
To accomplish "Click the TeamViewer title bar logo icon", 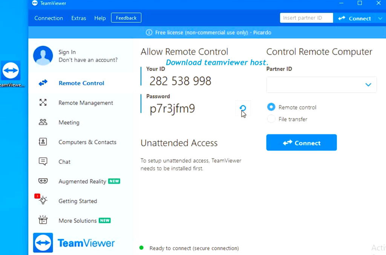I will pos(35,3).
